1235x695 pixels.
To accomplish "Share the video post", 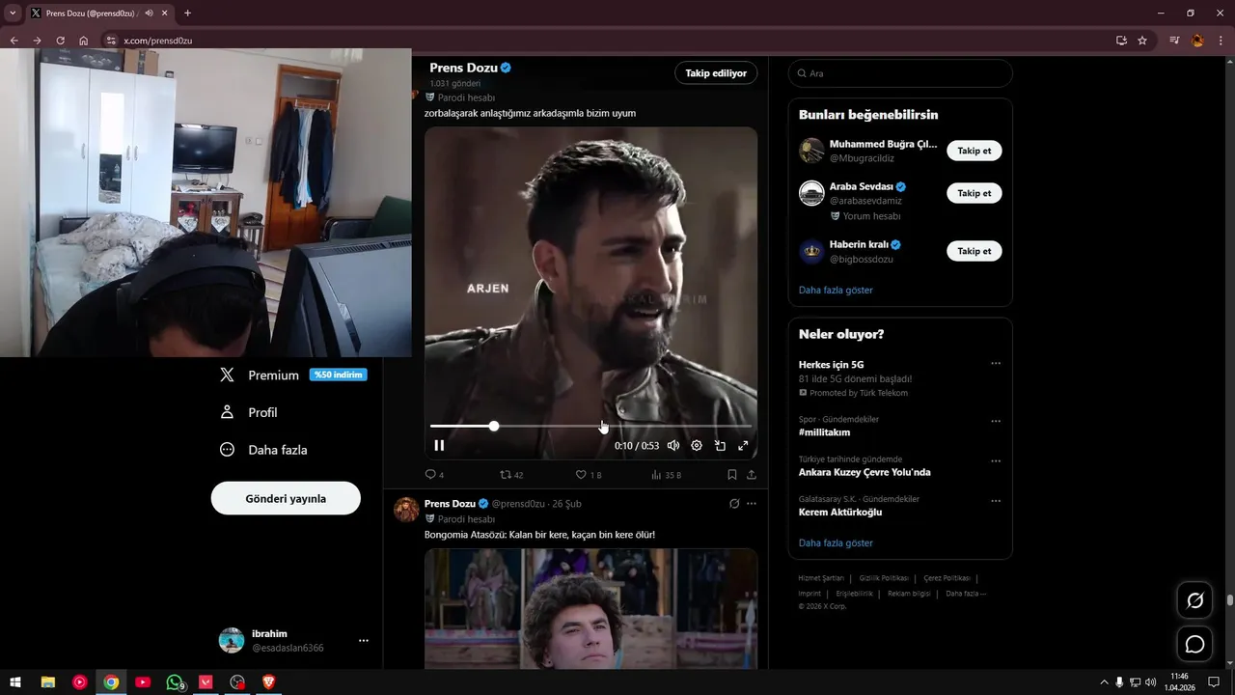I will pyautogui.click(x=752, y=475).
